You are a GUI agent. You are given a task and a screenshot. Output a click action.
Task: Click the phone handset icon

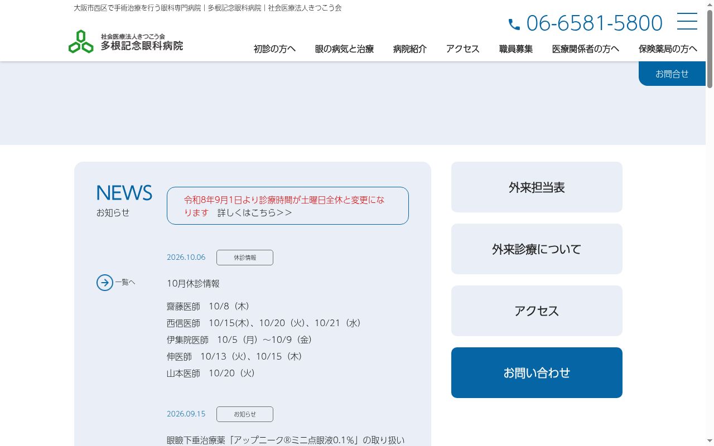tap(514, 24)
